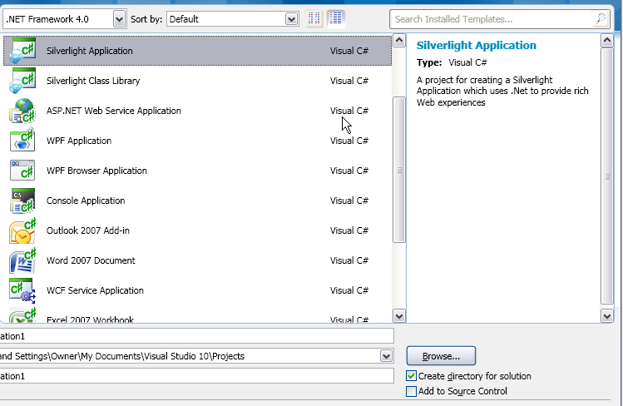623x406 pixels.
Task: Click the project name input field
Action: [x=196, y=336]
